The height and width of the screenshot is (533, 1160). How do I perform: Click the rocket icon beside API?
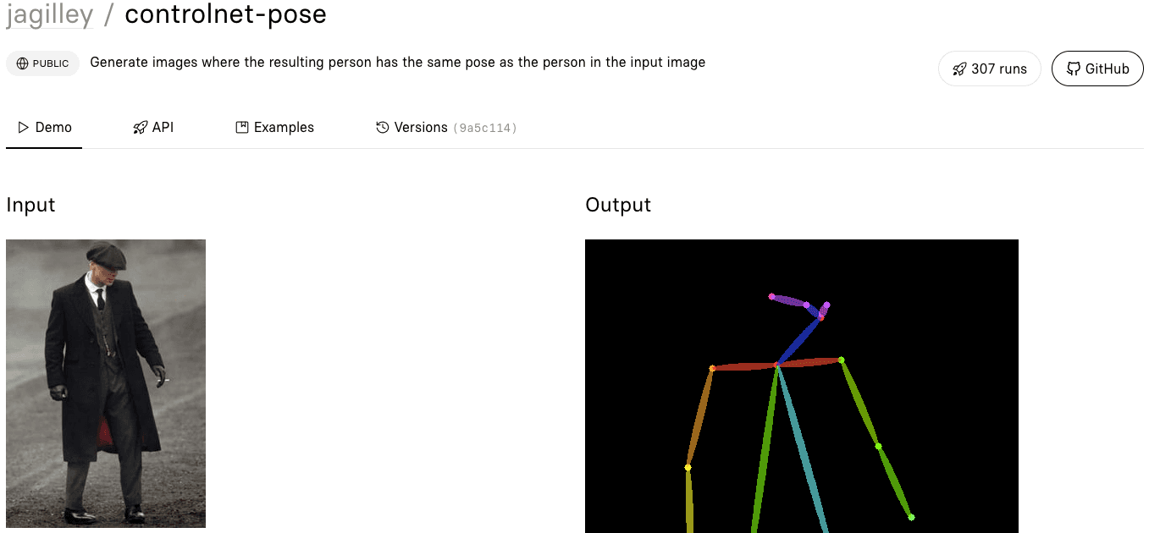click(140, 128)
